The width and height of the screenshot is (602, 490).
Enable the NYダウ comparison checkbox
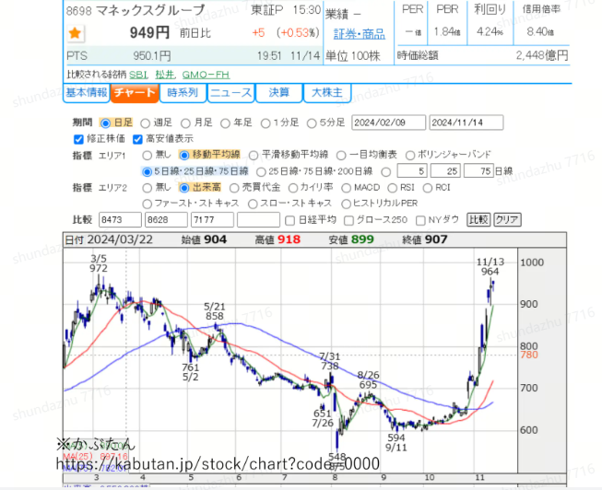420,221
